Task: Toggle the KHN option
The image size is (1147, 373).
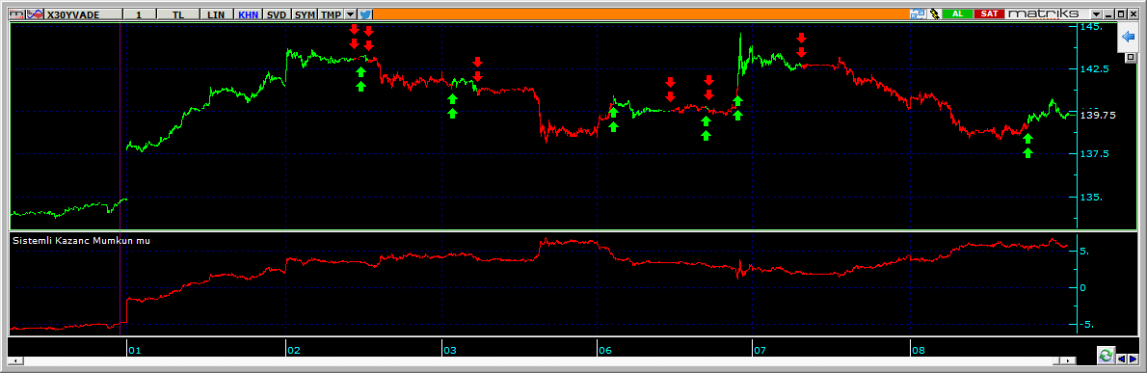Action: pos(248,13)
